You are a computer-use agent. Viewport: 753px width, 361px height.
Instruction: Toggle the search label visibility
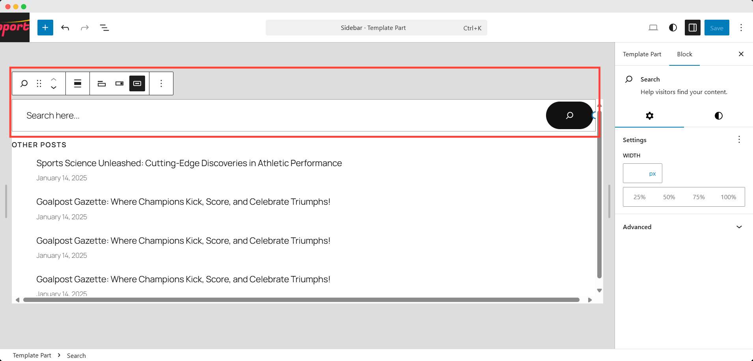[x=102, y=83]
